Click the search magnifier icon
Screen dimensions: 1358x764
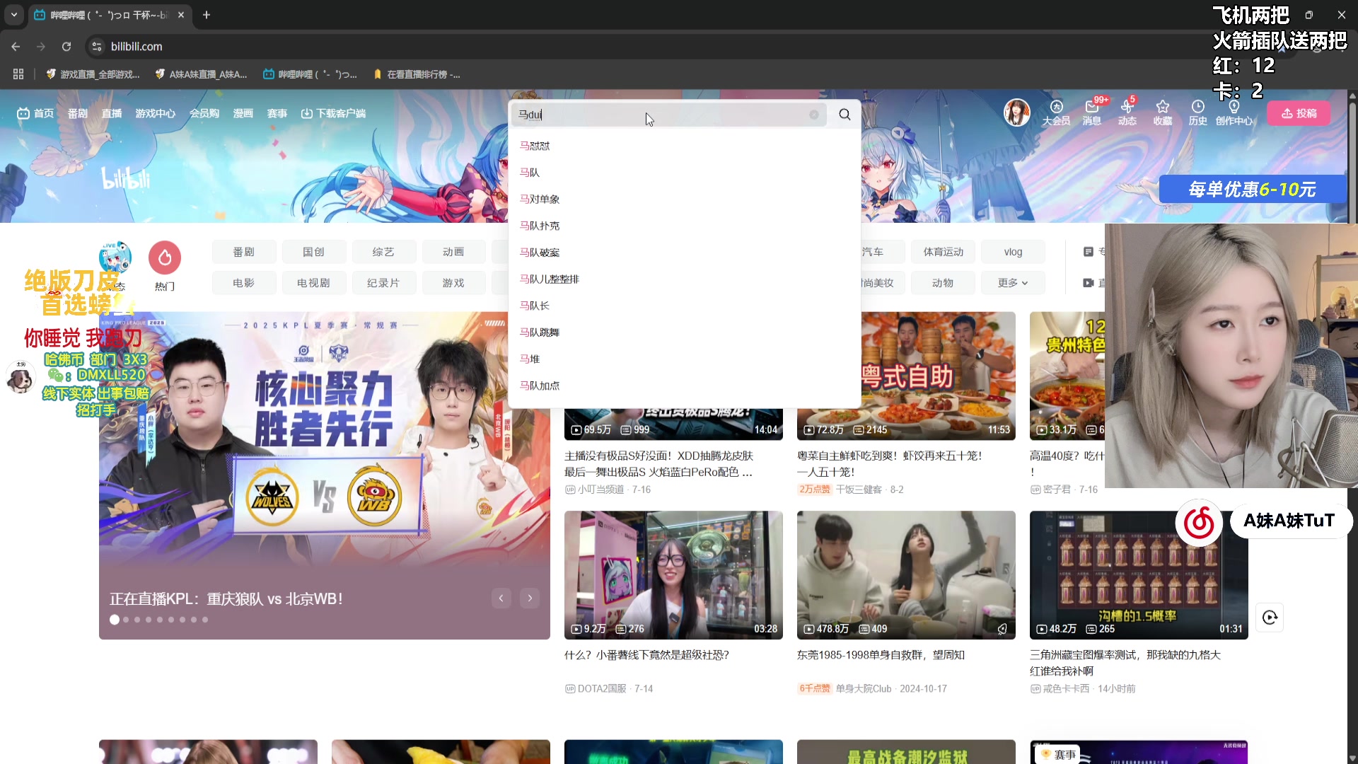[845, 115]
